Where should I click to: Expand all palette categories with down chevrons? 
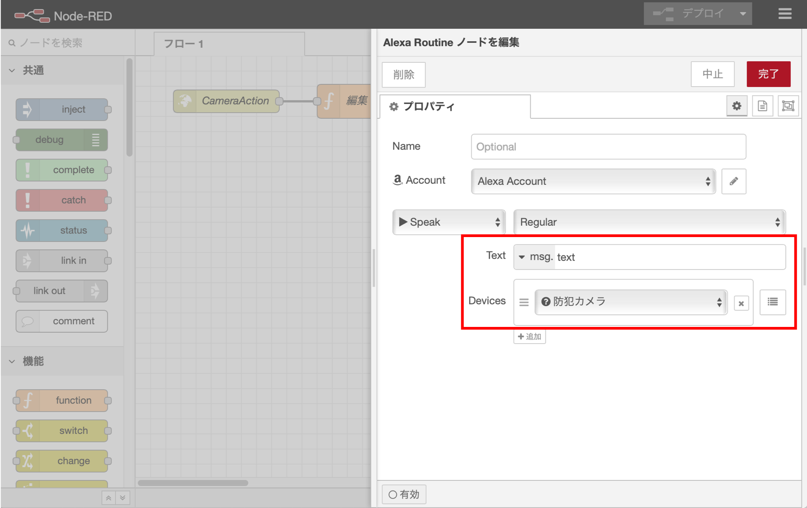click(x=123, y=498)
